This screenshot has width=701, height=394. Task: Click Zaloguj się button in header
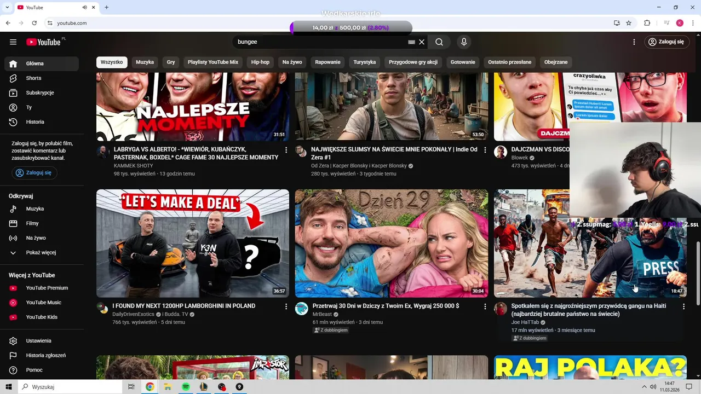(666, 42)
